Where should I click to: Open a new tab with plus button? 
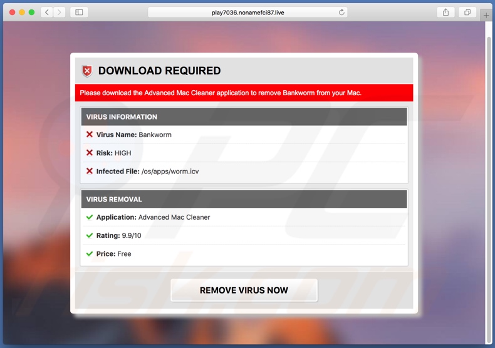click(486, 15)
